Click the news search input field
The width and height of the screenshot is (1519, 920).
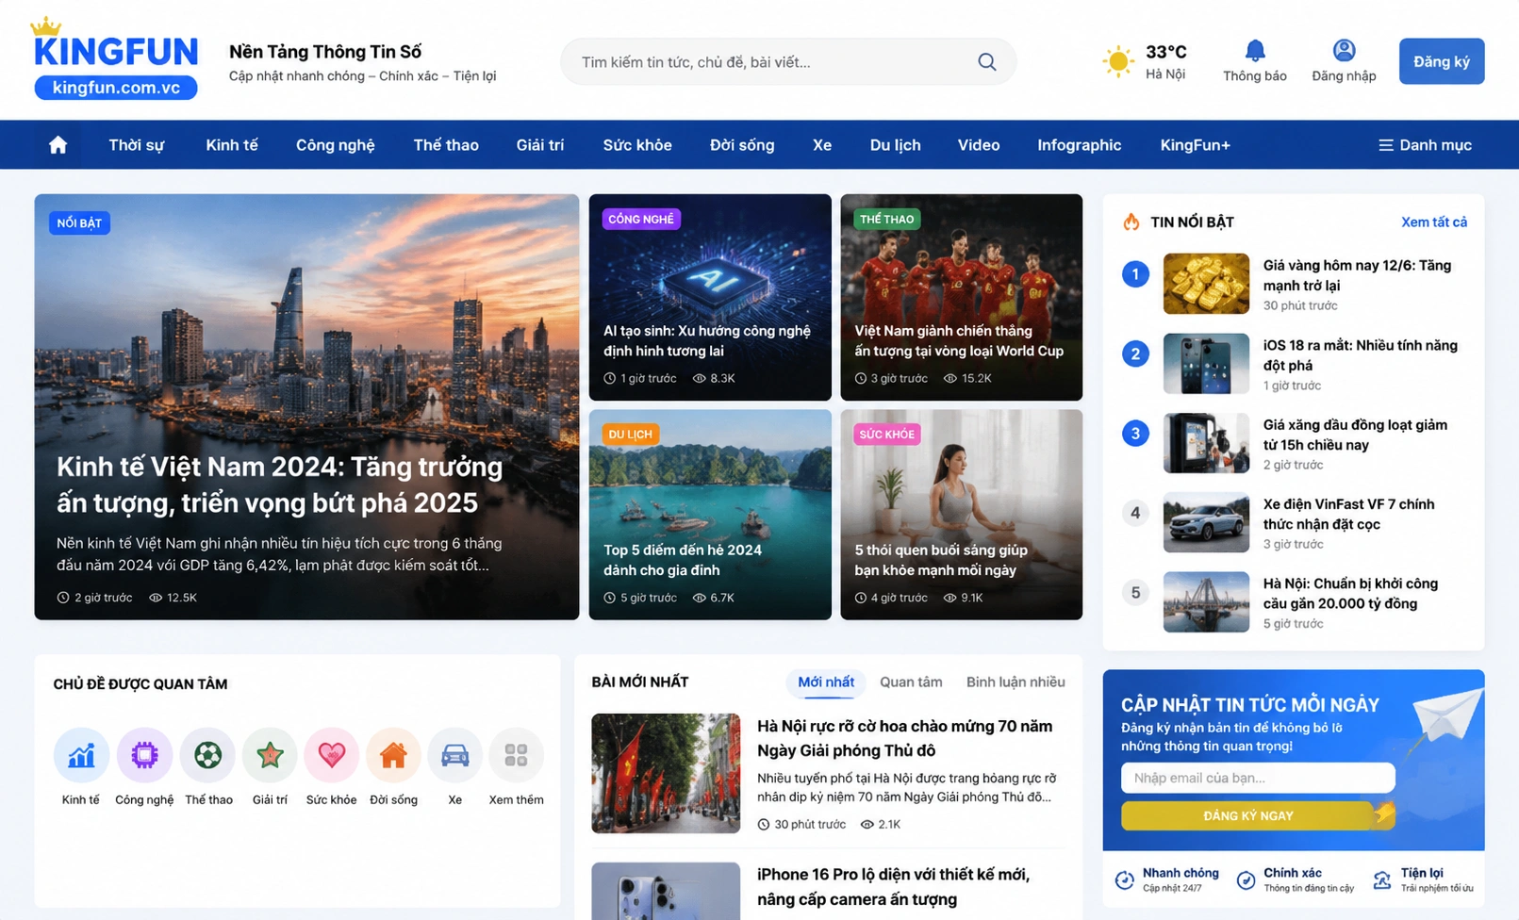pos(788,61)
